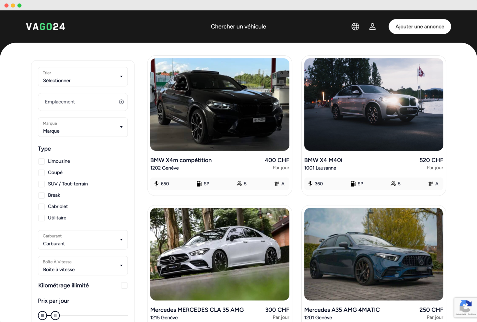Click the 1202 Genève location text
Screen dimensions: 477x322
[165, 168]
